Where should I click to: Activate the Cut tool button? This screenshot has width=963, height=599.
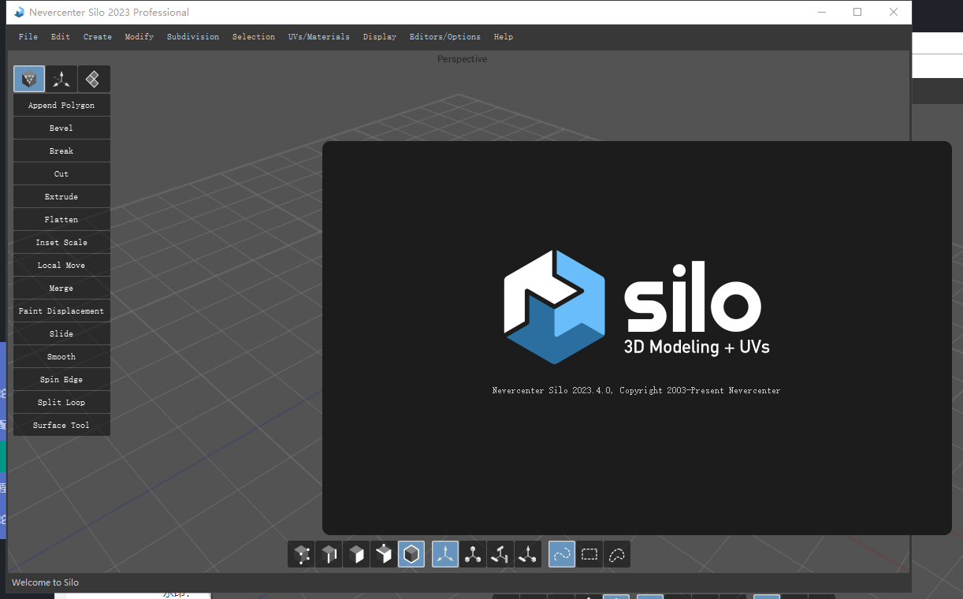(61, 174)
